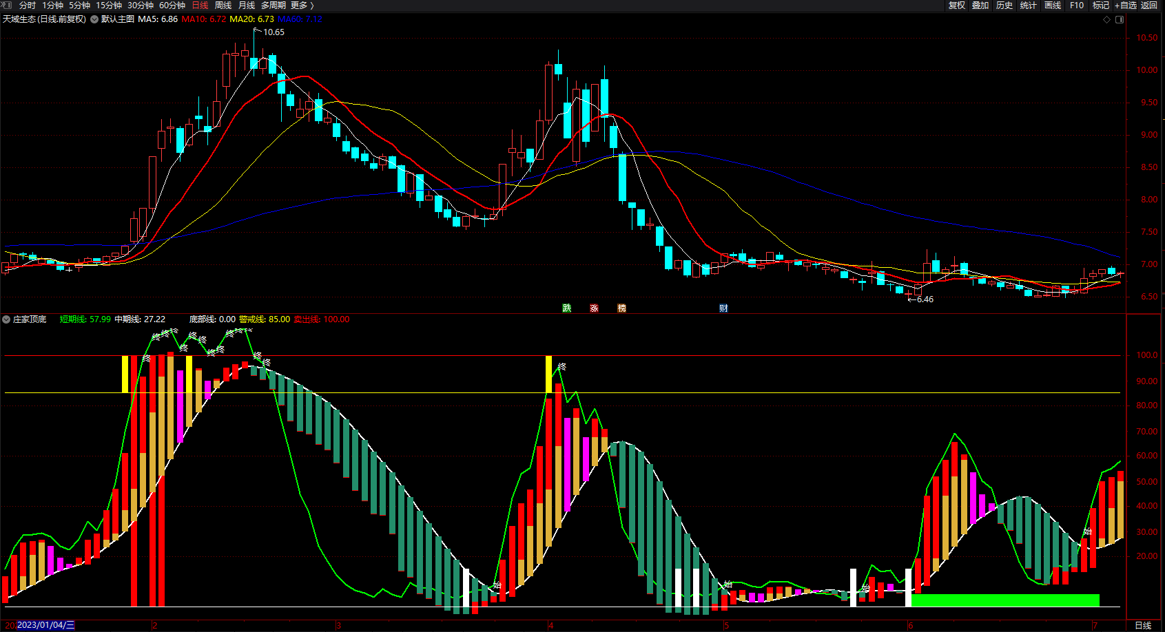Click the orange 榜 event marker
Viewport: 1165px width, 632px height.
pos(621,308)
